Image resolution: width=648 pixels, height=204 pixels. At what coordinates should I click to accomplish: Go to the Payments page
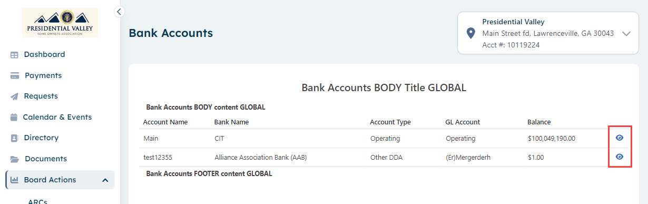(43, 75)
